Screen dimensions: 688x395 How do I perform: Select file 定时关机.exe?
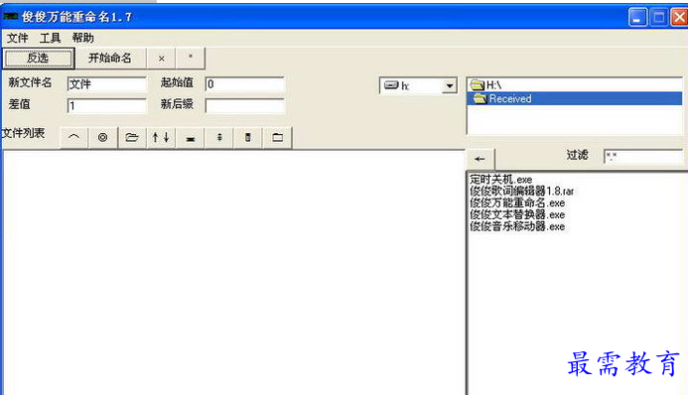coord(500,180)
